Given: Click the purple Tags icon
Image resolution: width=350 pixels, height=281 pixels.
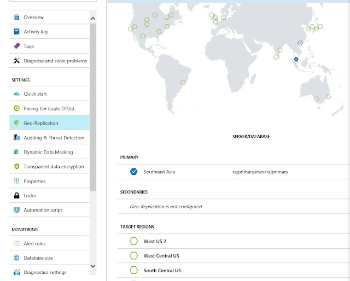Looking at the screenshot, I should point(17,46).
